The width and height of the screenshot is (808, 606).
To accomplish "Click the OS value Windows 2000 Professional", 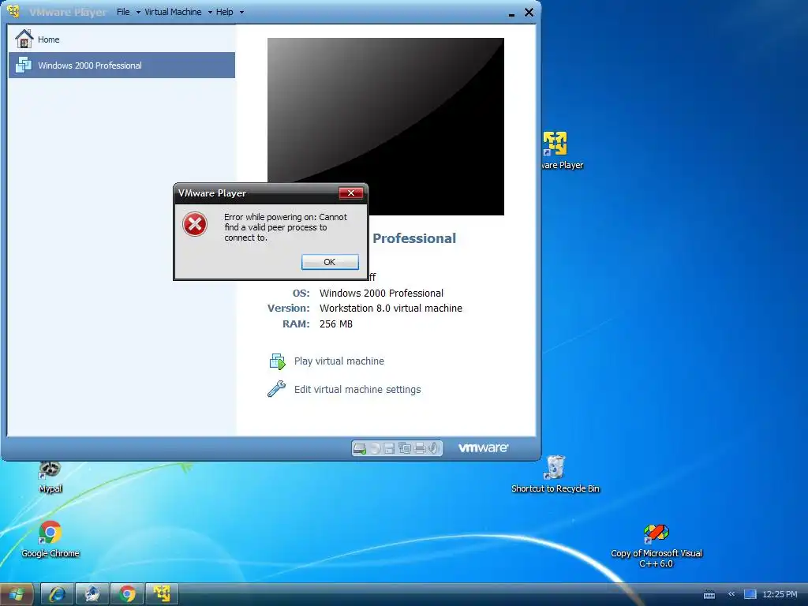I will (381, 294).
